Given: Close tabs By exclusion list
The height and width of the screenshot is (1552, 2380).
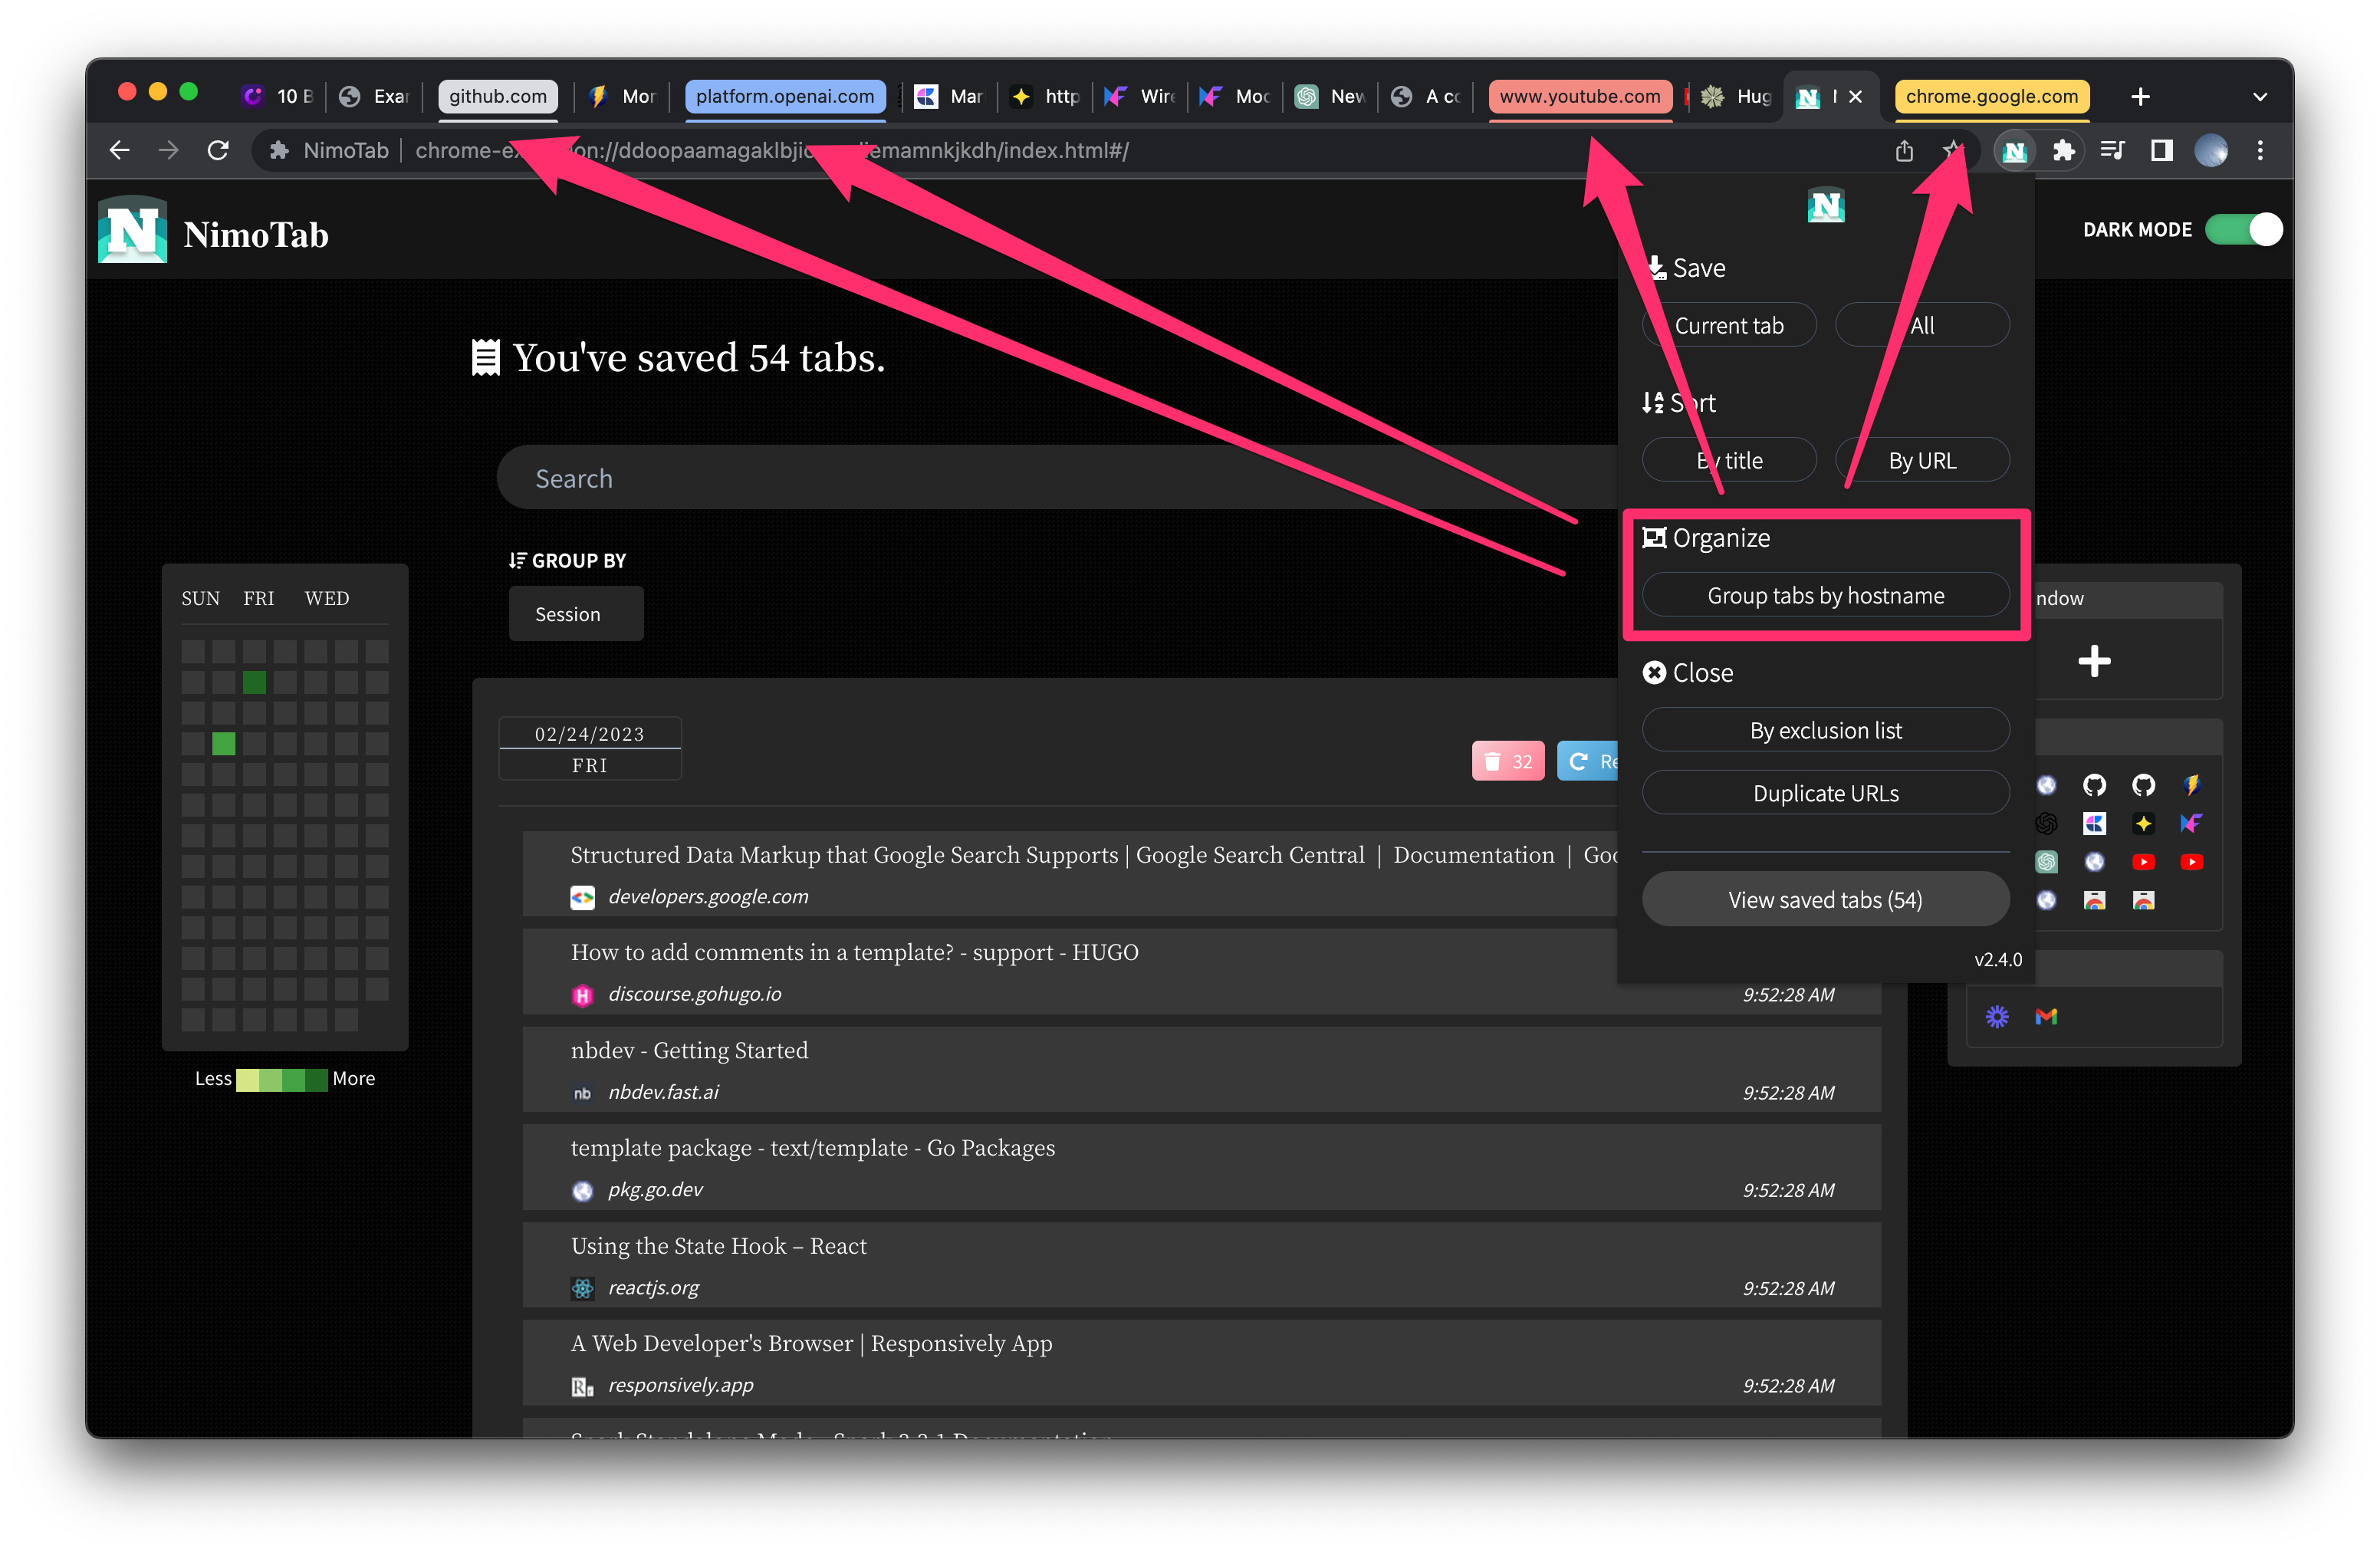Looking at the screenshot, I should [x=1826, y=731].
